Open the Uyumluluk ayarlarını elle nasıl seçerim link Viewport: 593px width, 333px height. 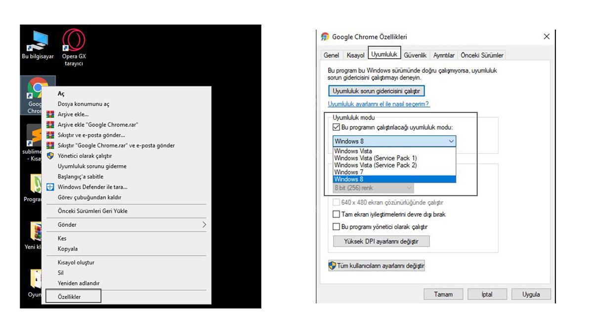tap(379, 105)
